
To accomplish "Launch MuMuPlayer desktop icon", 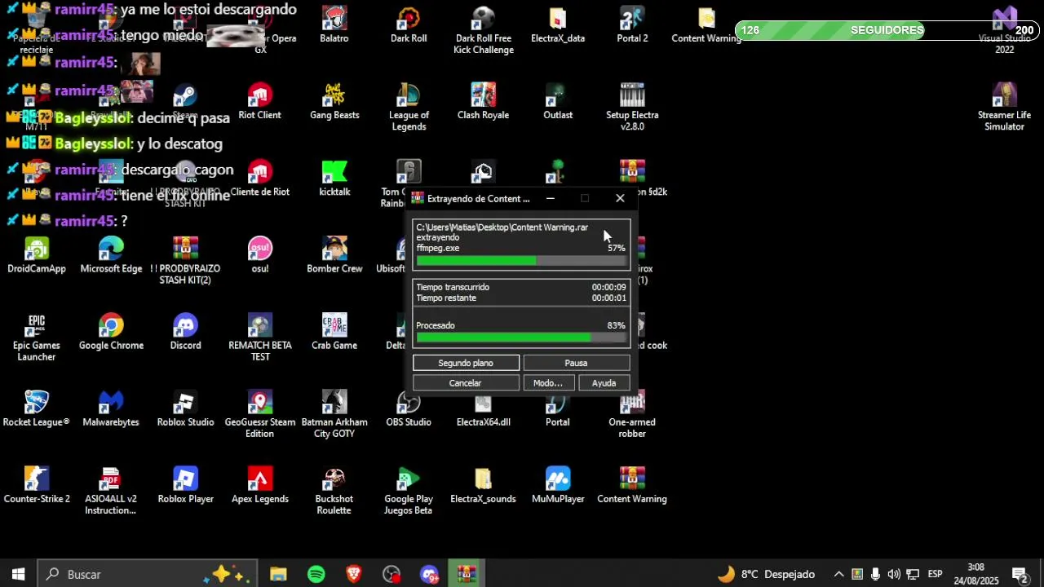I will point(558,485).
